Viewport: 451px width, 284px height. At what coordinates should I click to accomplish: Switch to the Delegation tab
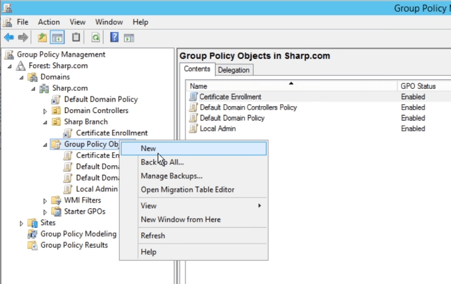point(234,70)
